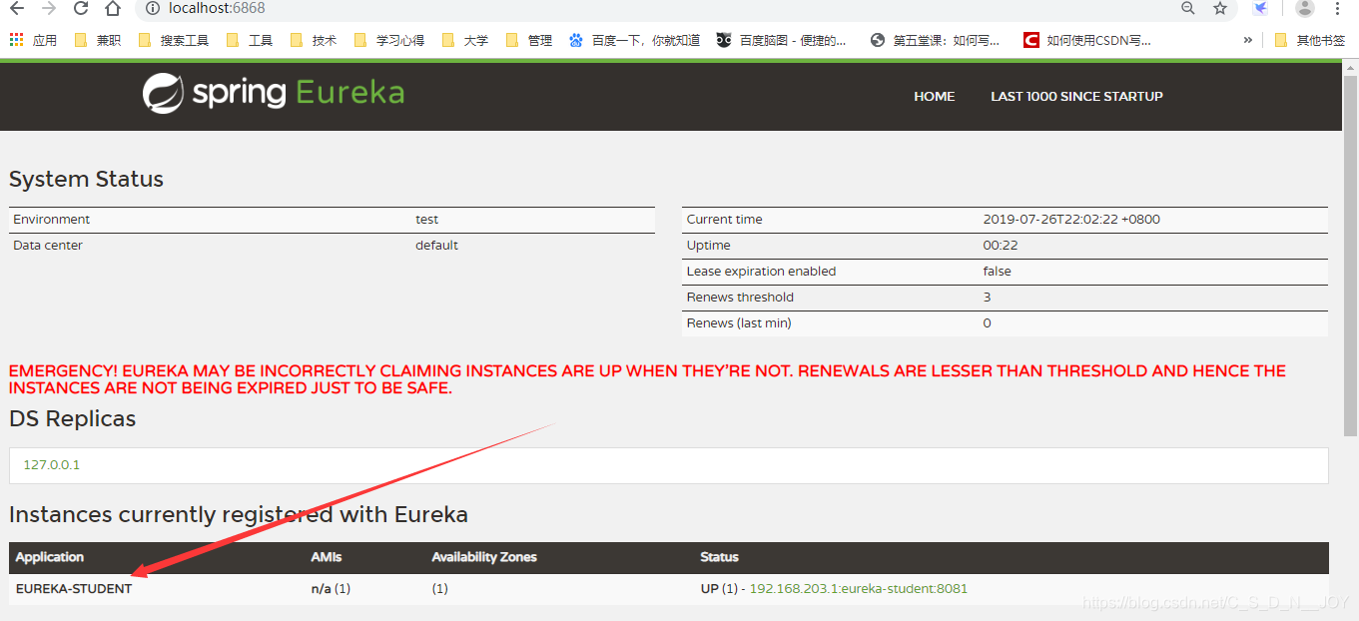Select the Lease expiration enabled value false
This screenshot has width=1359, height=621.
[997, 272]
